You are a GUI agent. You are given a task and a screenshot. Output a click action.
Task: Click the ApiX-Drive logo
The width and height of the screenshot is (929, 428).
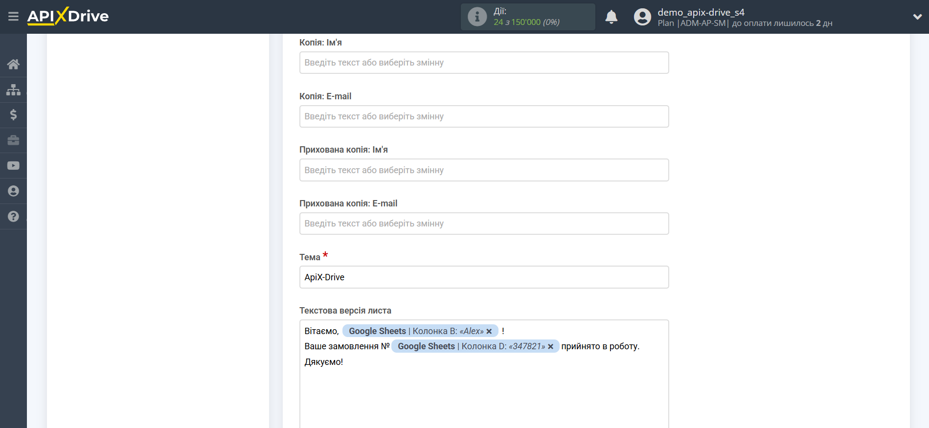pyautogui.click(x=68, y=16)
